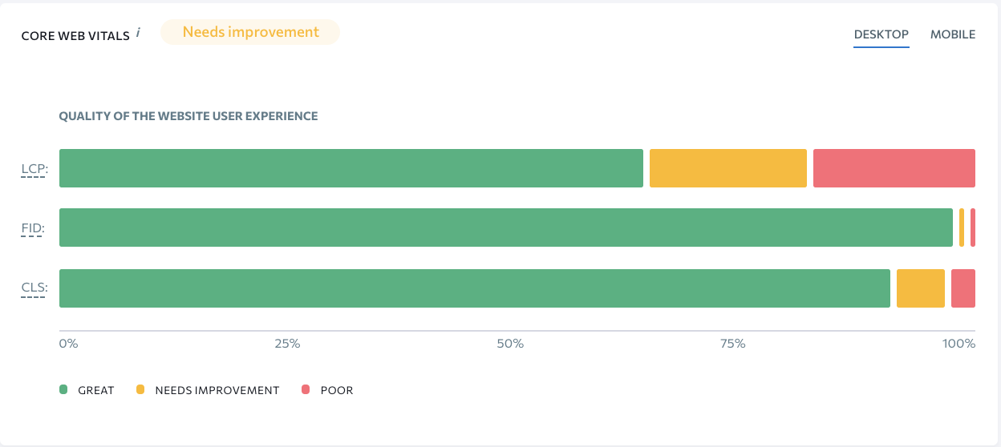
Task: Click the yellow LCP bar segment
Action: pos(728,168)
